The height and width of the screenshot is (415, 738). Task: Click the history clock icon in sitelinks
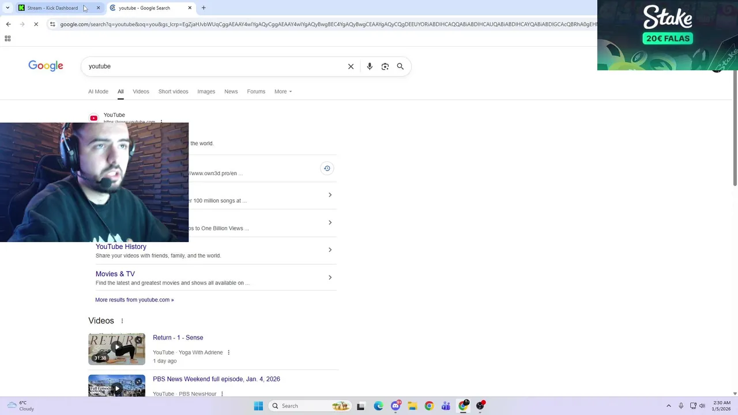tap(327, 168)
